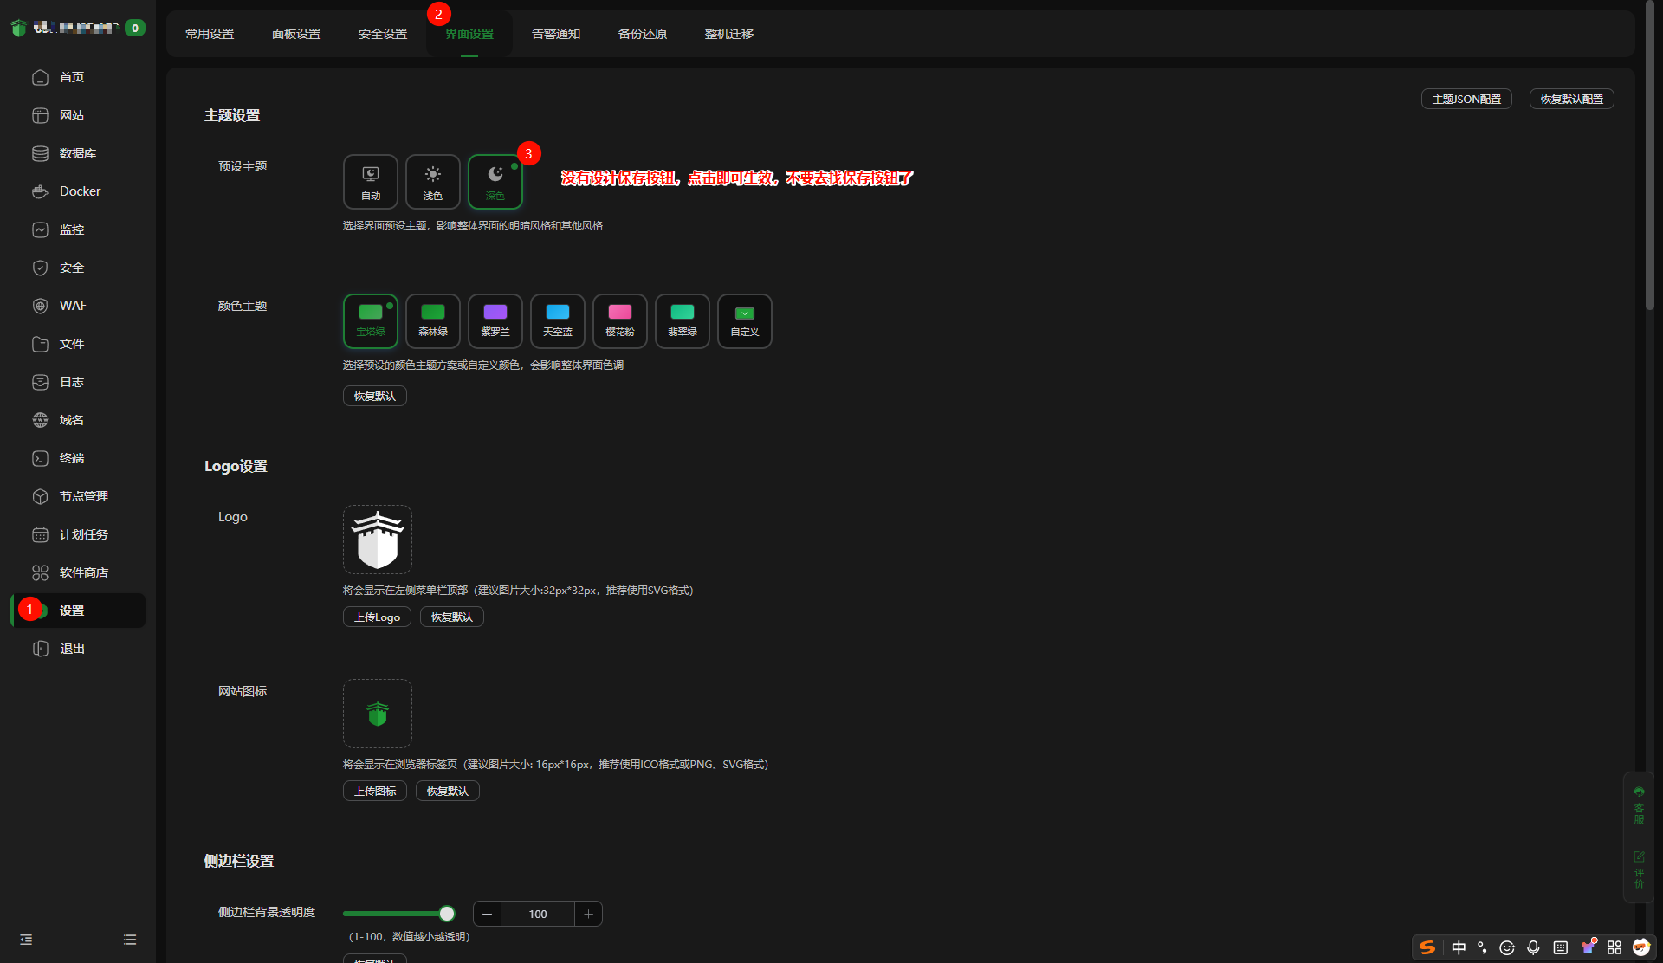Pick the 紫罗兰 violet color swatch
1663x963 pixels.
point(495,321)
